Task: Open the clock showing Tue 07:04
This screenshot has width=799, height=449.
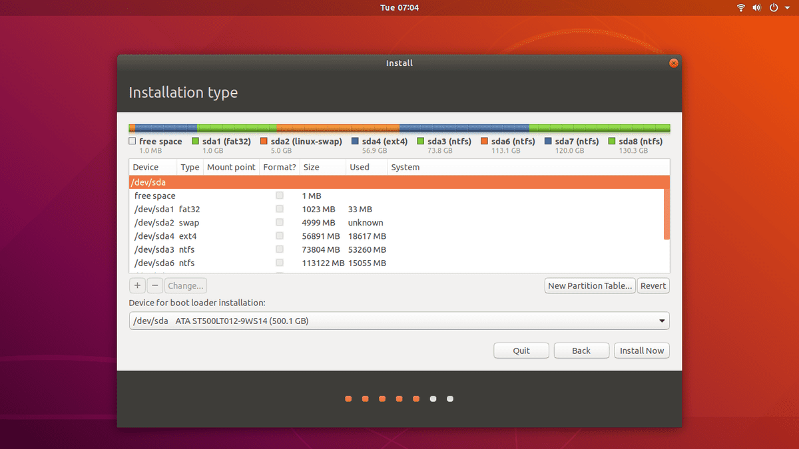Action: tap(400, 8)
